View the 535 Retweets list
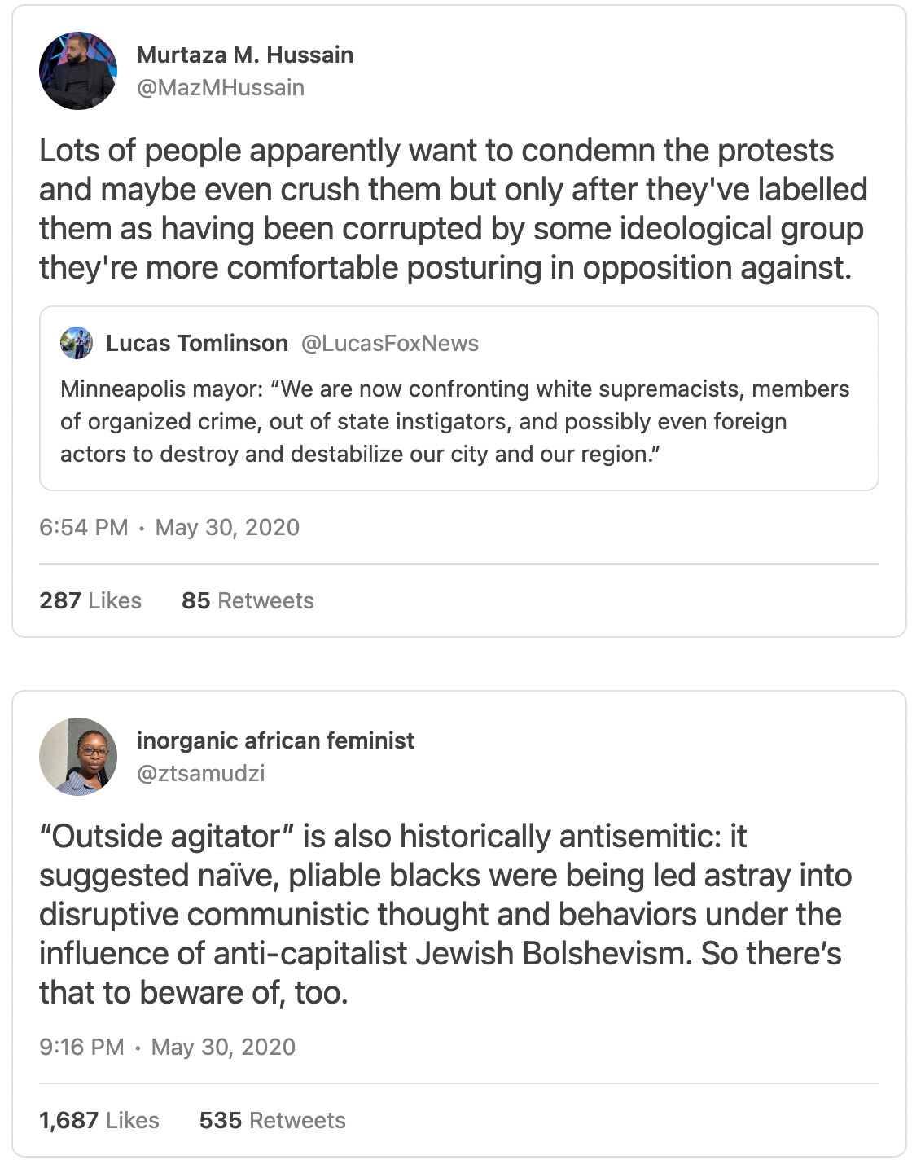The image size is (912, 1173). [273, 1120]
